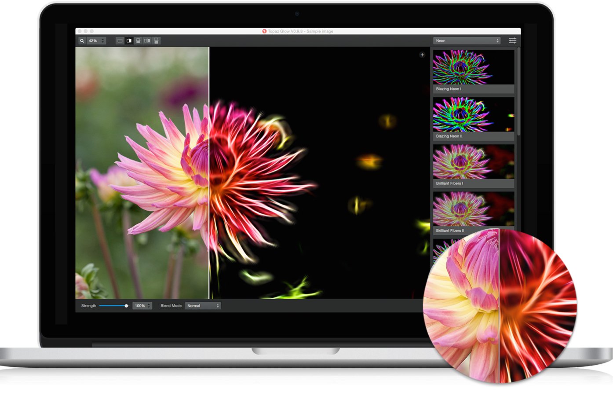
Task: Apply the Blazing Neon I preset thumbnail
Action: 474,67
